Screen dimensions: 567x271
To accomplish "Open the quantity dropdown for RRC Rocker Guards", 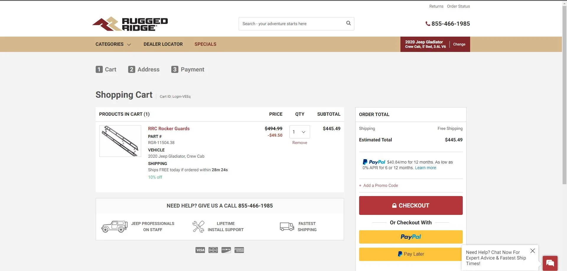I will tap(300, 132).
